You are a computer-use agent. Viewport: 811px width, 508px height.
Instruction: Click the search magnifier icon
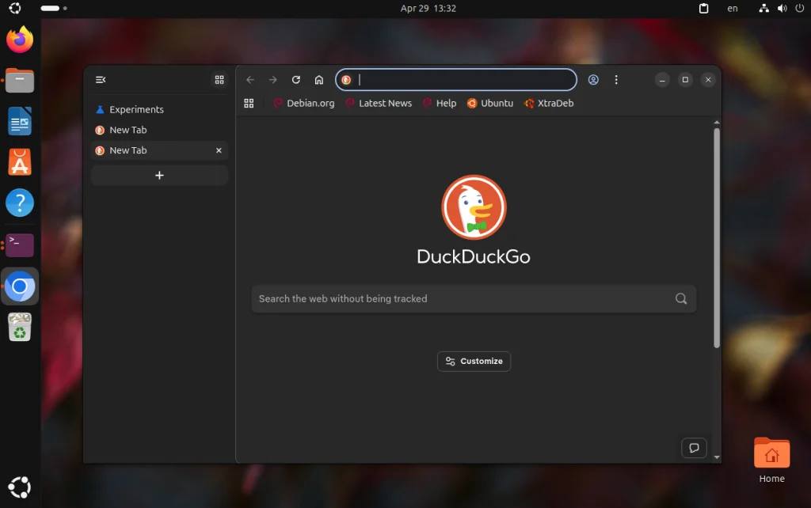pos(681,298)
